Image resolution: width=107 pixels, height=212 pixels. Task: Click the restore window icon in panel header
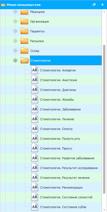[94, 5]
